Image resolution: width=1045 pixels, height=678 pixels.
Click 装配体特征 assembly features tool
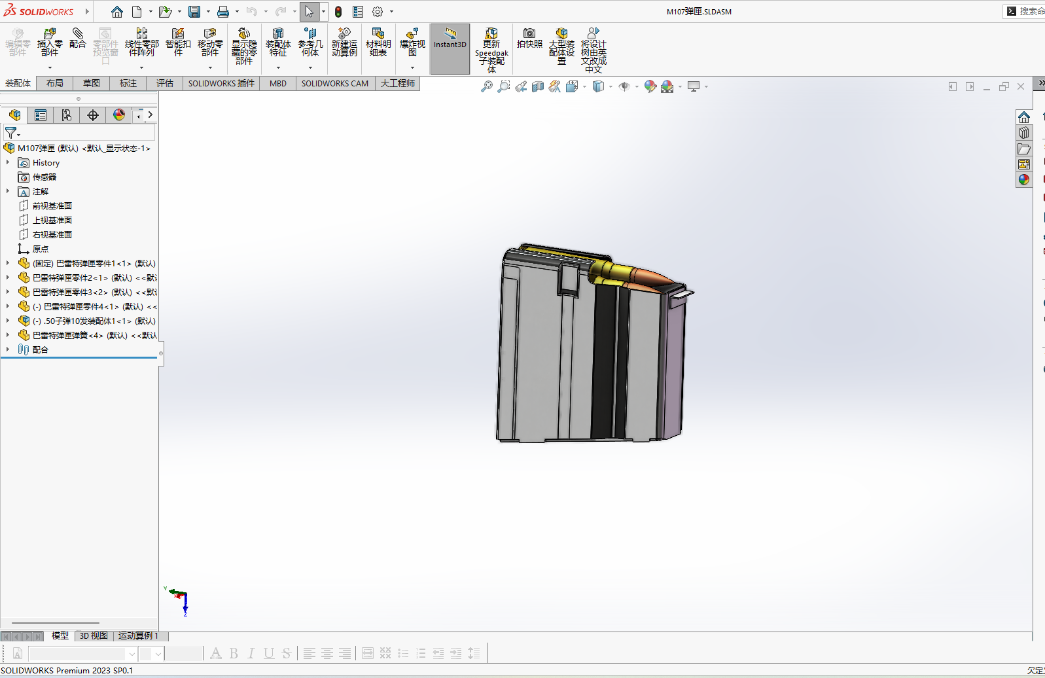click(x=278, y=43)
